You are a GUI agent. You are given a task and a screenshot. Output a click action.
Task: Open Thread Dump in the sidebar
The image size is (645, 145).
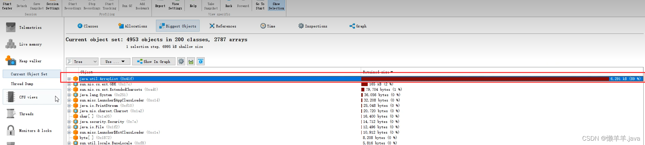coord(22,84)
